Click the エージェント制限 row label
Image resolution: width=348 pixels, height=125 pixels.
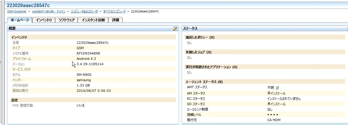click(x=197, y=109)
